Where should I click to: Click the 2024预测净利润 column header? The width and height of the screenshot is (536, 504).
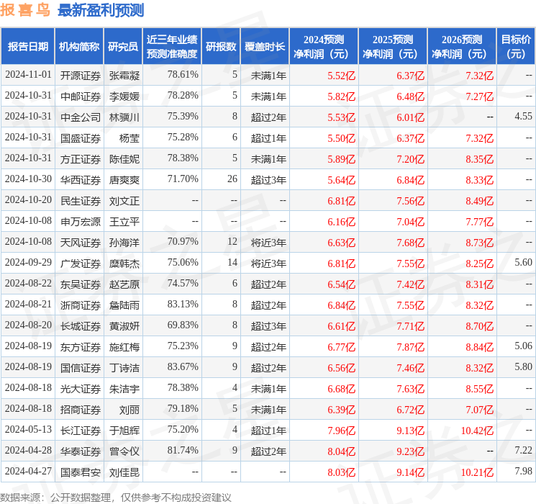(x=324, y=46)
